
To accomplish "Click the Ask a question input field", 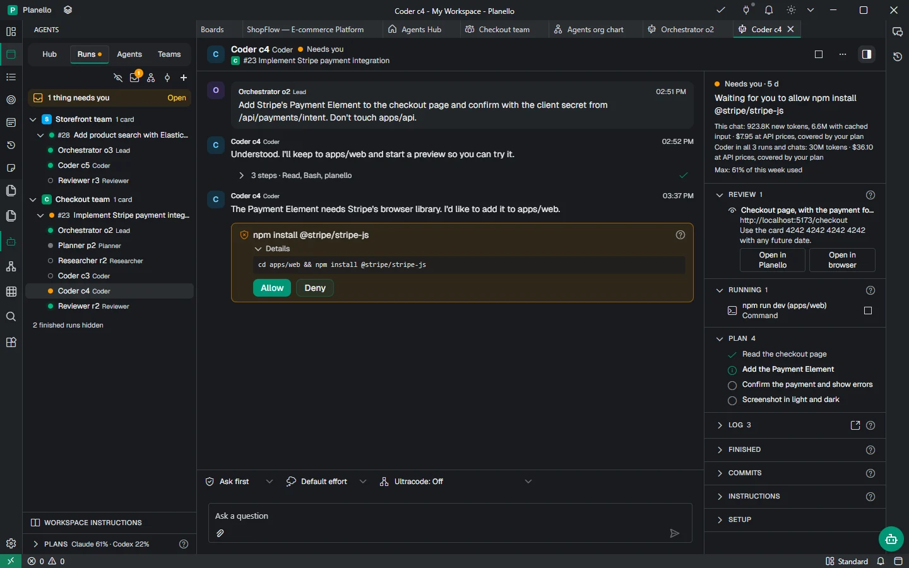I will (x=450, y=516).
